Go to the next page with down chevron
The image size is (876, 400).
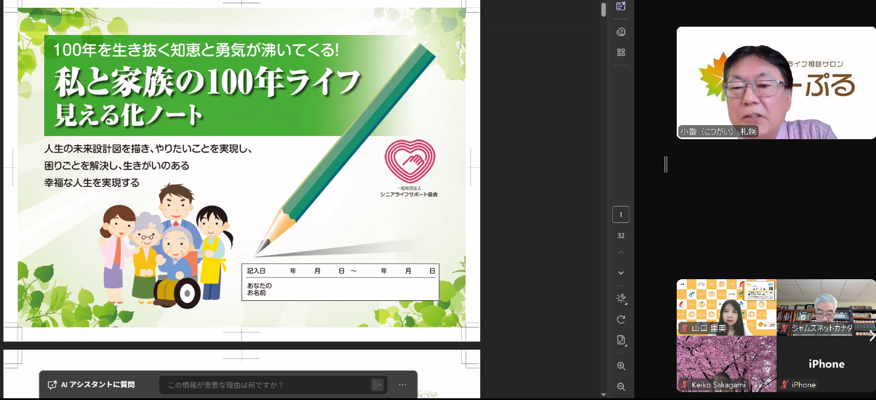(x=621, y=273)
